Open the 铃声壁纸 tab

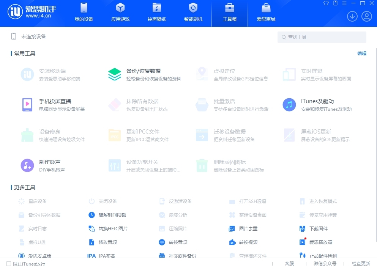click(x=156, y=13)
